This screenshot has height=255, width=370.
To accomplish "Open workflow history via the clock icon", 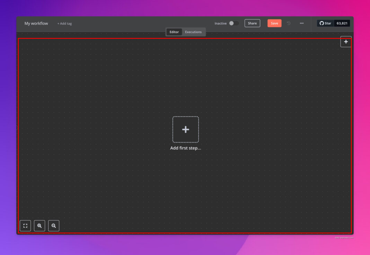I will (289, 23).
